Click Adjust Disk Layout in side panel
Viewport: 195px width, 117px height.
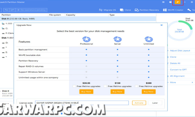click(x=180, y=51)
